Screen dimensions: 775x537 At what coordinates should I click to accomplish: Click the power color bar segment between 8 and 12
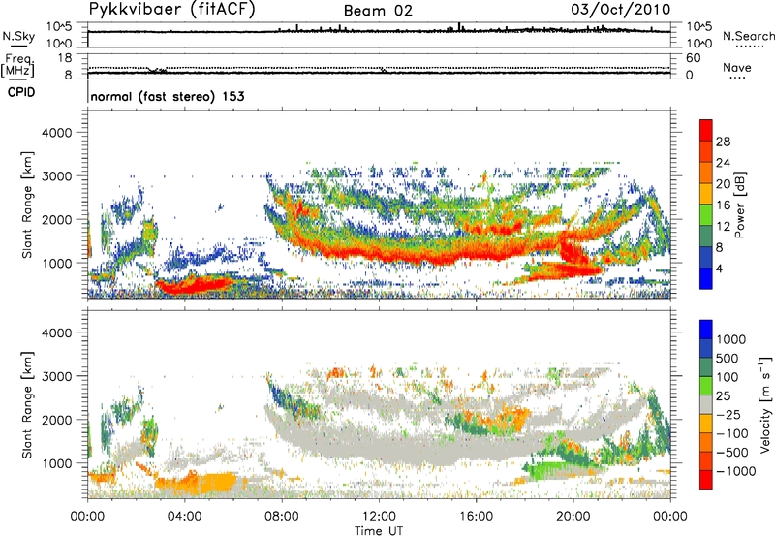coord(706,236)
